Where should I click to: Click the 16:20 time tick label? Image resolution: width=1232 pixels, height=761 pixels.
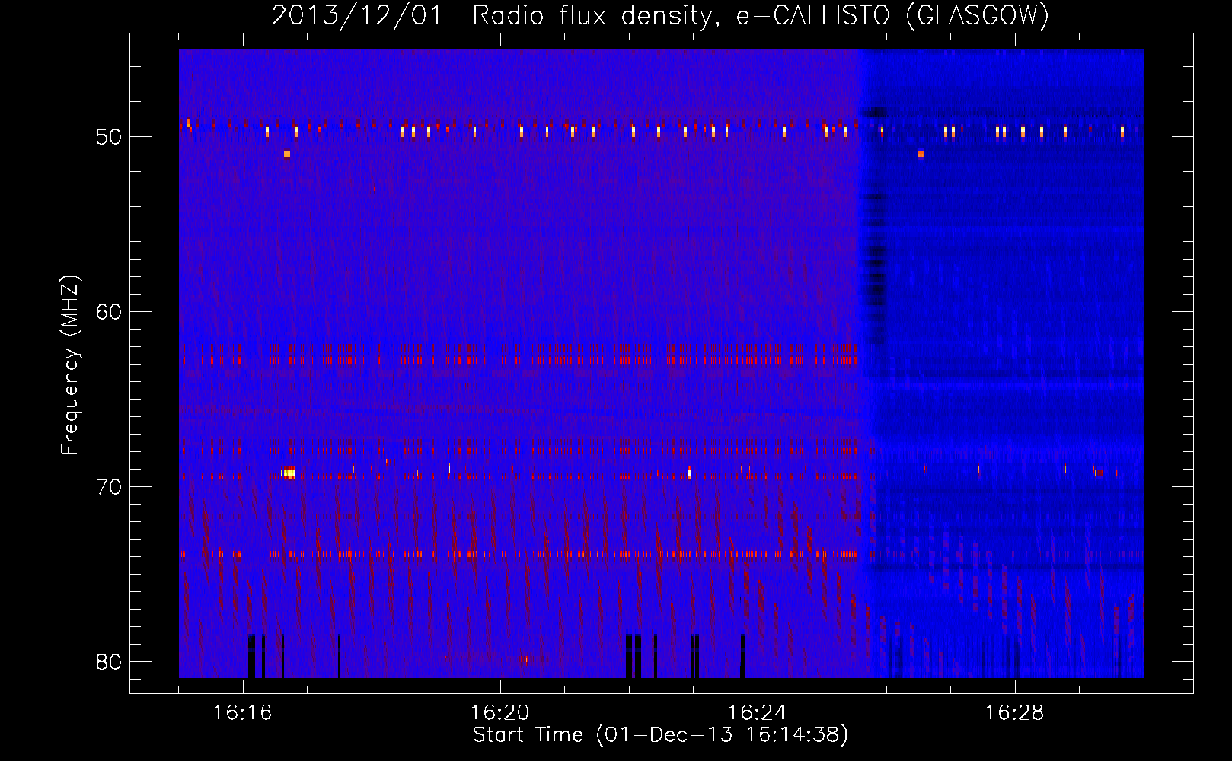(x=500, y=713)
